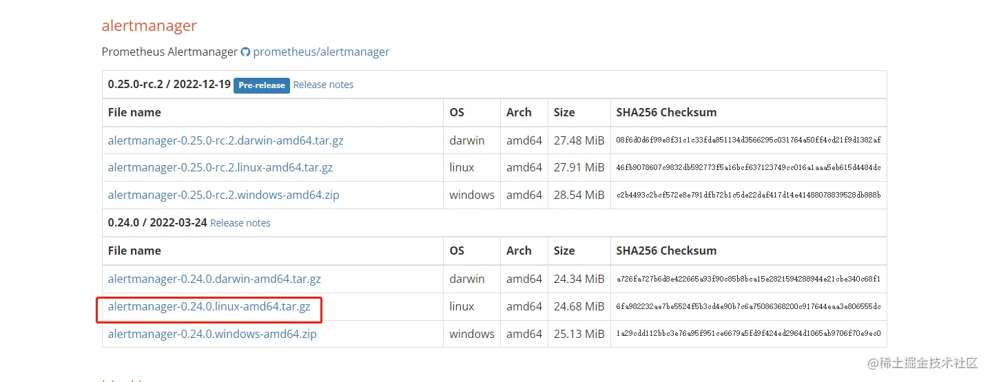Screen dimensions: 990x382
Task: Select the checksum starting with c2b4493c
Action: coord(748,195)
